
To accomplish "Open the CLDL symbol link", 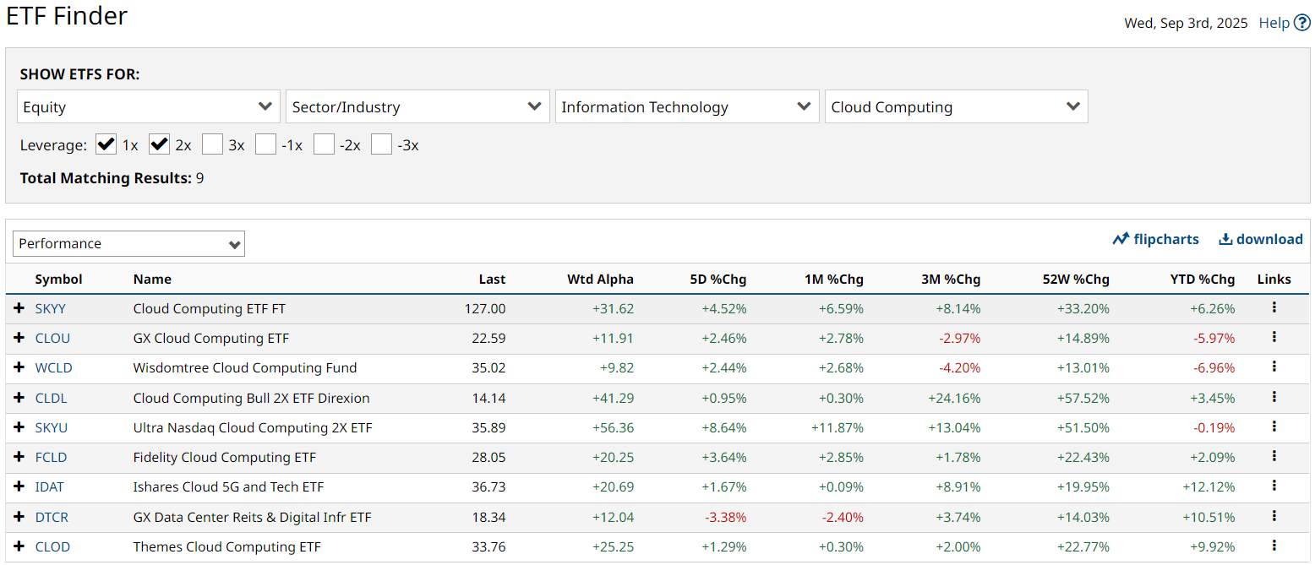I will [51, 398].
